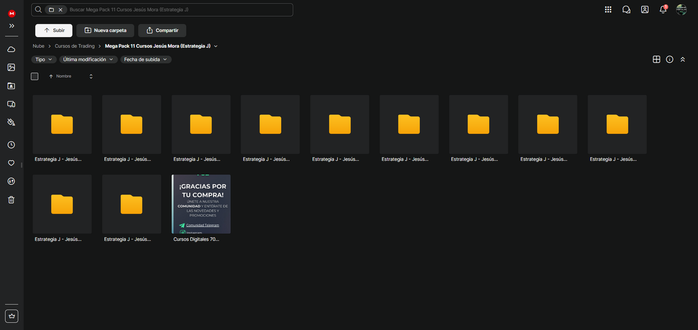
Task: Expand the Tipo filter dropdown
Action: click(x=43, y=59)
